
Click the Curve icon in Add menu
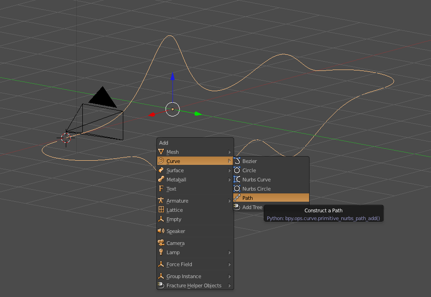[161, 161]
